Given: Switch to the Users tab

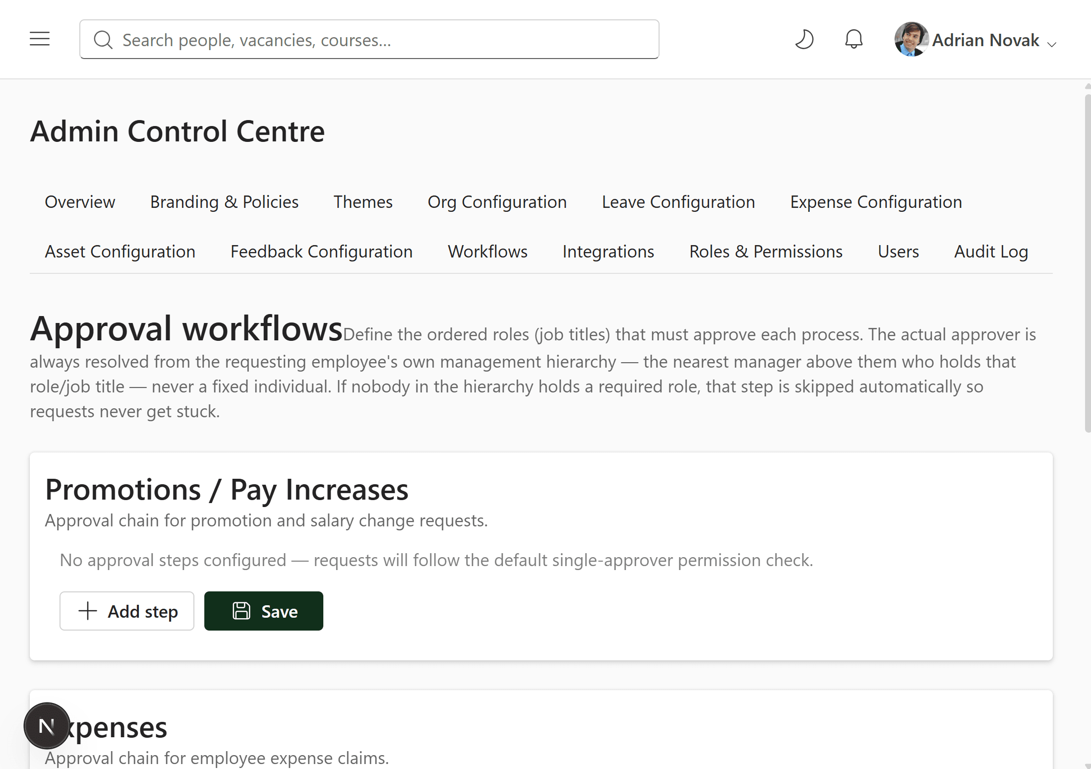Looking at the screenshot, I should [x=898, y=252].
